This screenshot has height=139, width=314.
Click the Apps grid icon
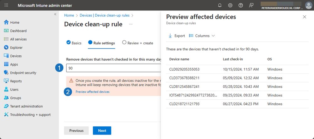(x=6, y=64)
